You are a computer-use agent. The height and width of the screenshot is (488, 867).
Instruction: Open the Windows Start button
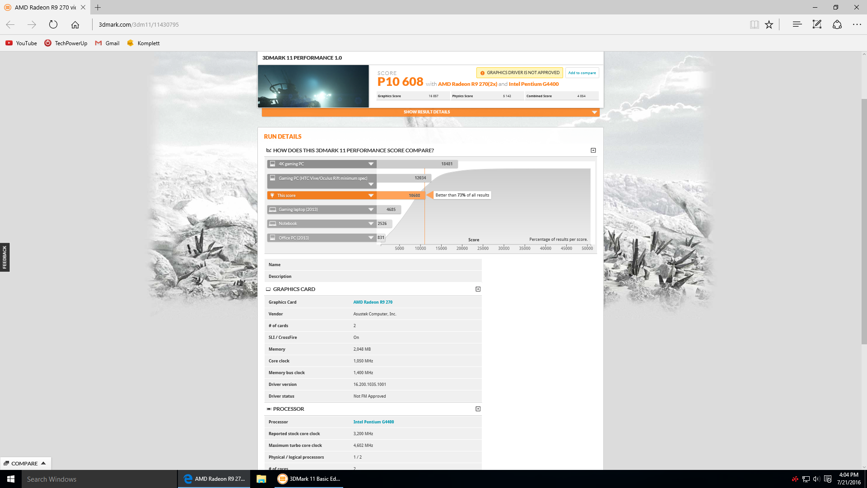(11, 479)
